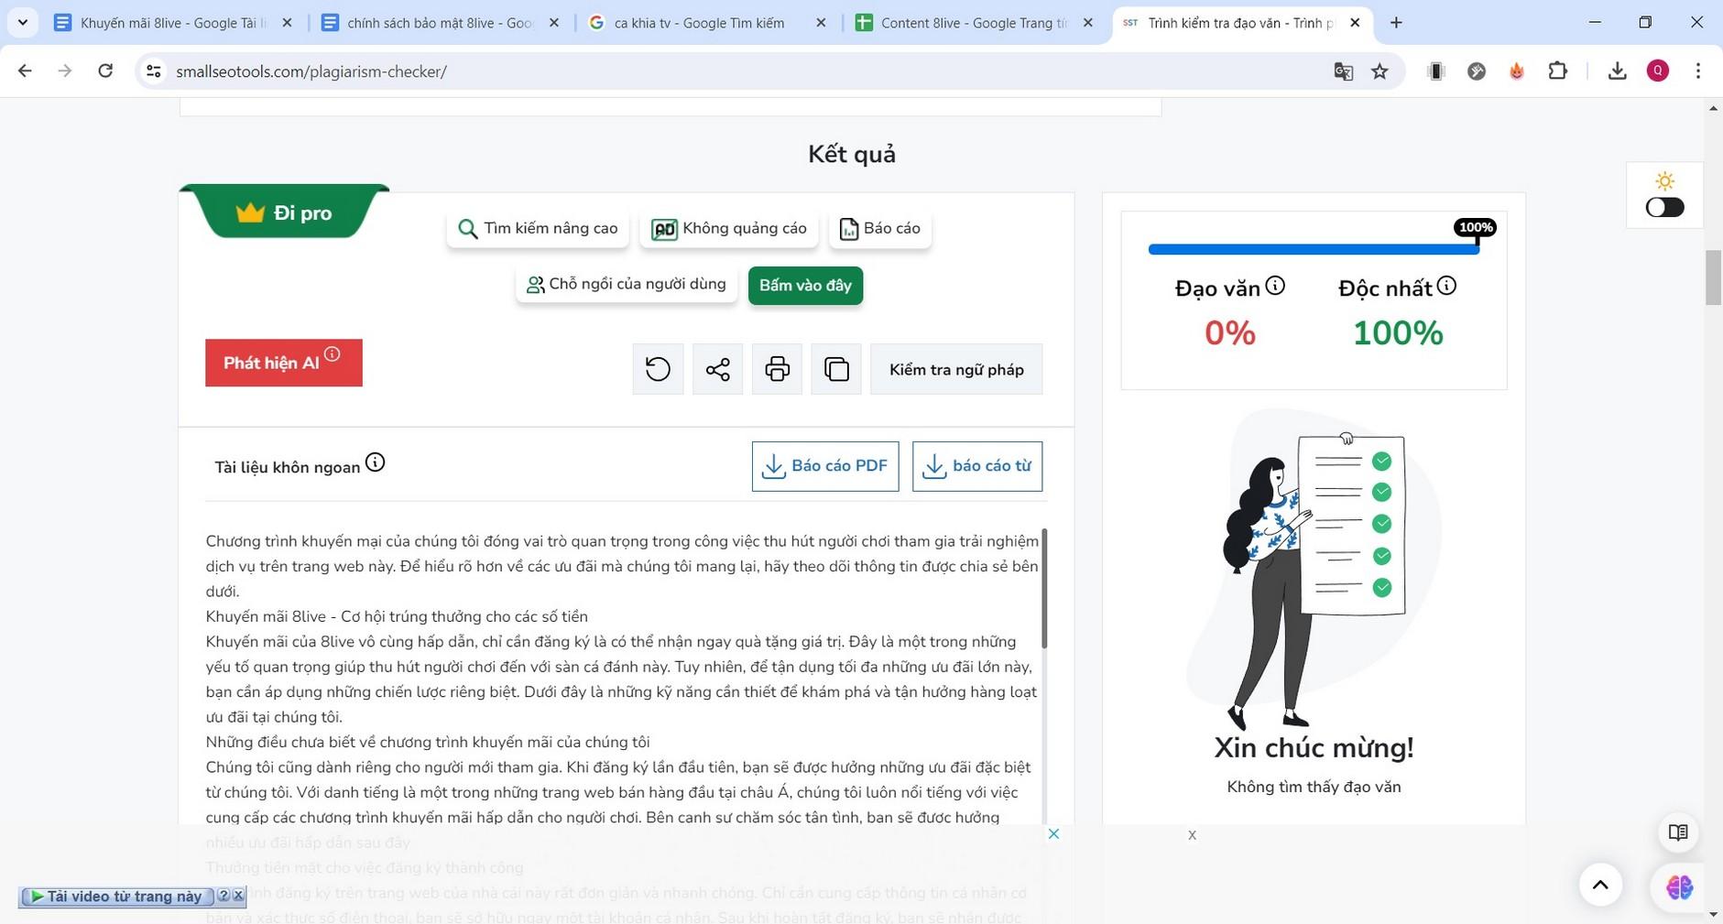This screenshot has width=1723, height=924.
Task: Click the fire extension icon
Action: click(x=1517, y=71)
